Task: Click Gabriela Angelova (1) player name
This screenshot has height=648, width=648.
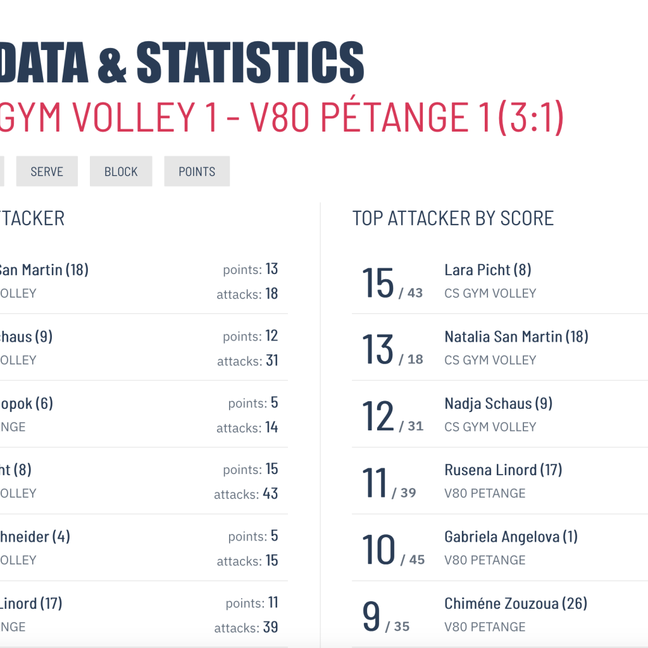Action: point(511,537)
